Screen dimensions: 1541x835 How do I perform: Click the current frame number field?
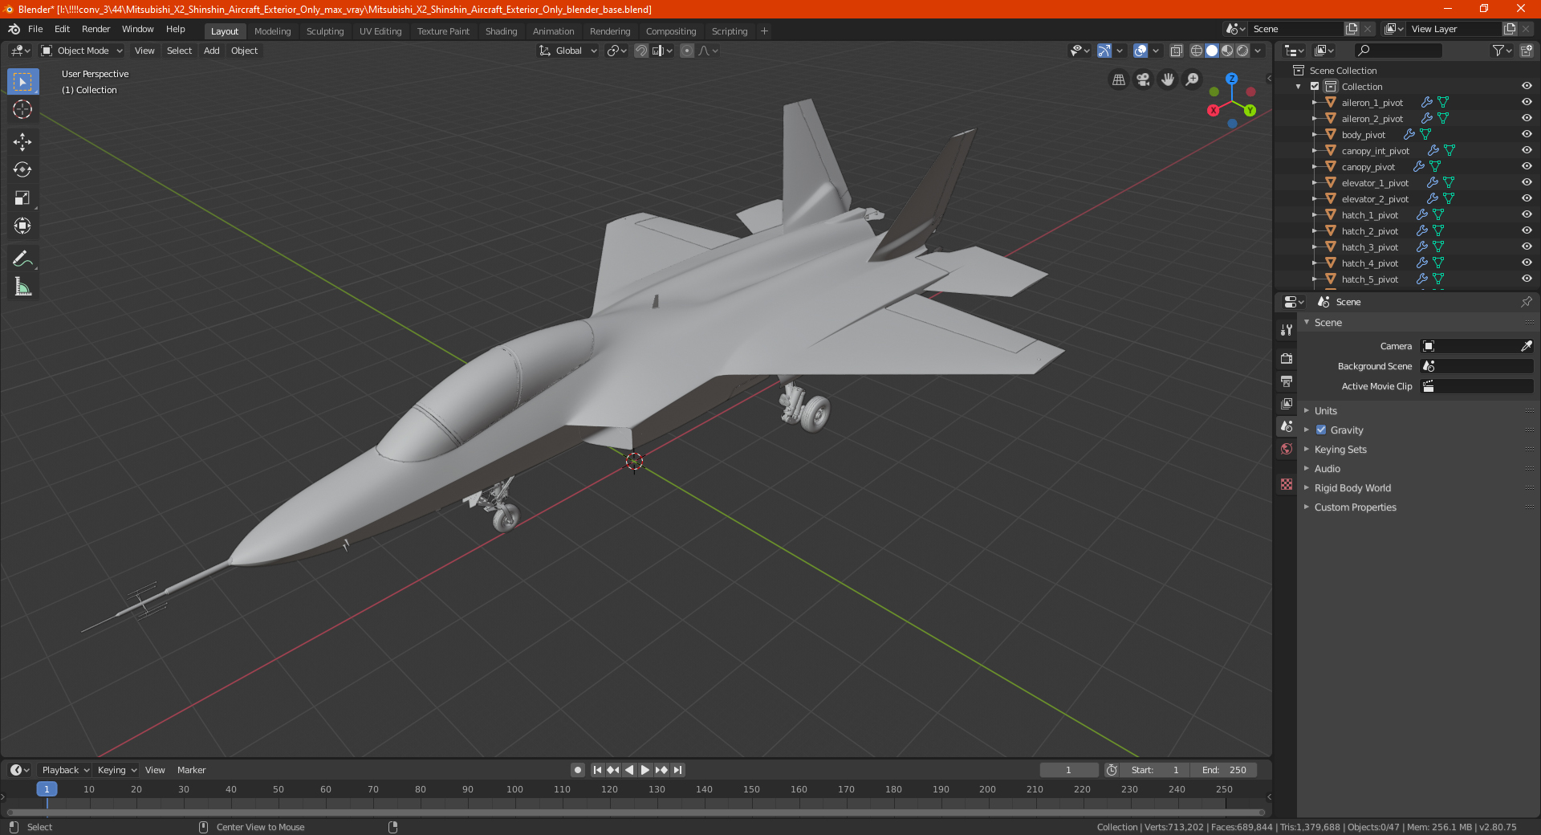1068,770
